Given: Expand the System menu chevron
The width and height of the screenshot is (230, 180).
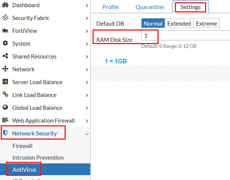Looking at the screenshot, I should 87,44.
